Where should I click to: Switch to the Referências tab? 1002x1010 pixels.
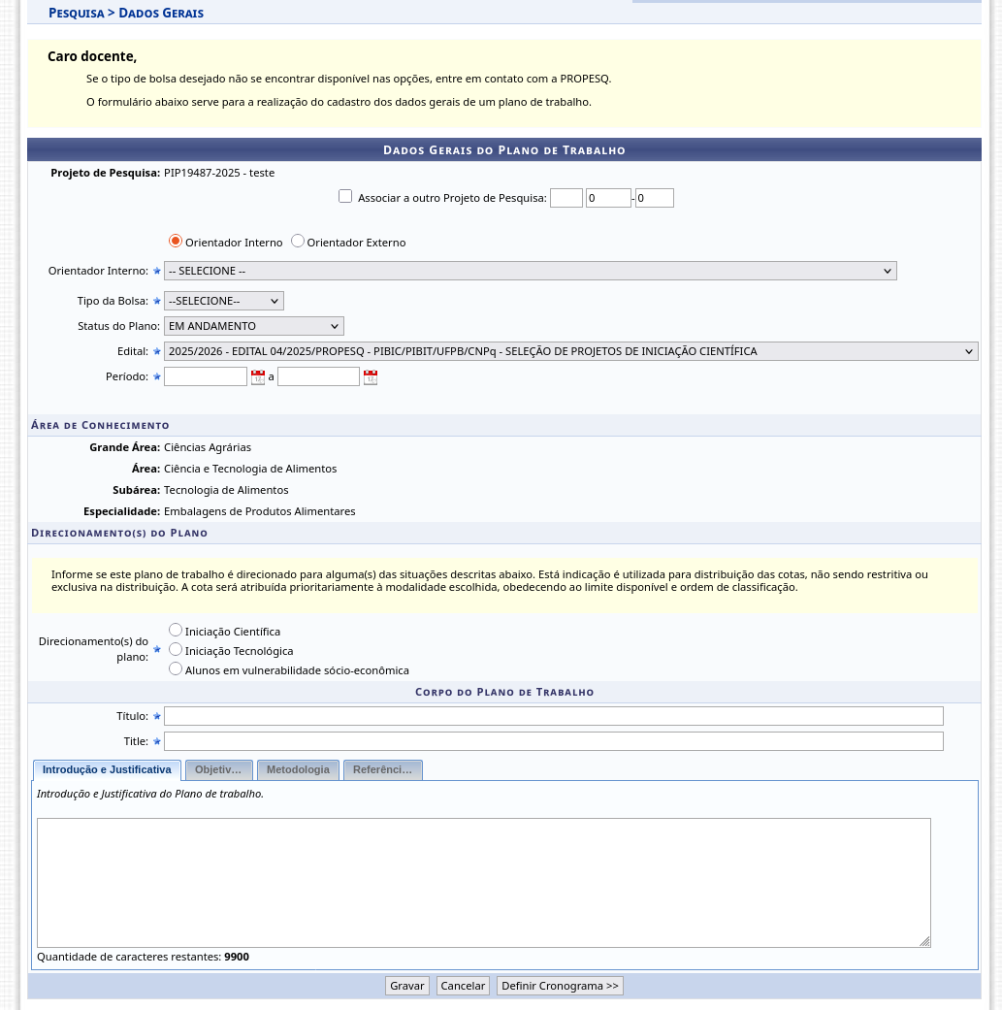(382, 769)
